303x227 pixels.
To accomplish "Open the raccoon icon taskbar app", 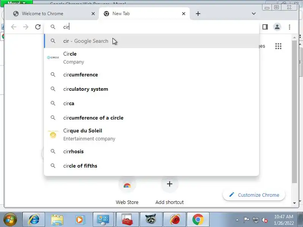I will pos(151,219).
